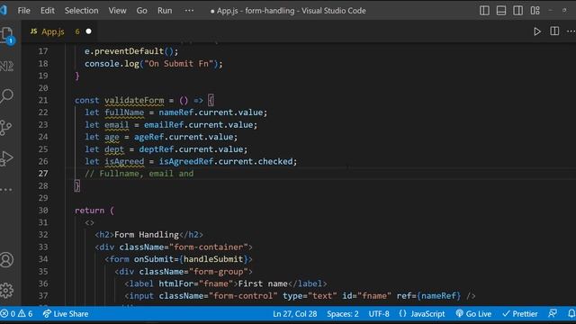The height and width of the screenshot is (324, 576).
Task: Click Go Live server button
Action: [473, 314]
